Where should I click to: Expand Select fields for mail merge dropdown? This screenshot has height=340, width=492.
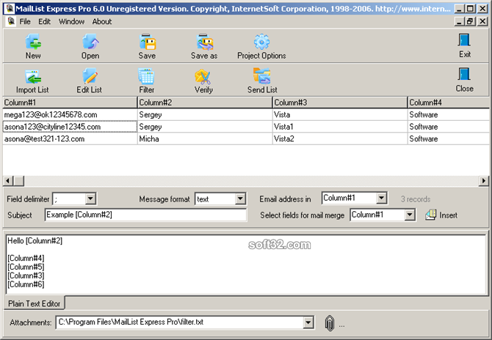point(410,215)
